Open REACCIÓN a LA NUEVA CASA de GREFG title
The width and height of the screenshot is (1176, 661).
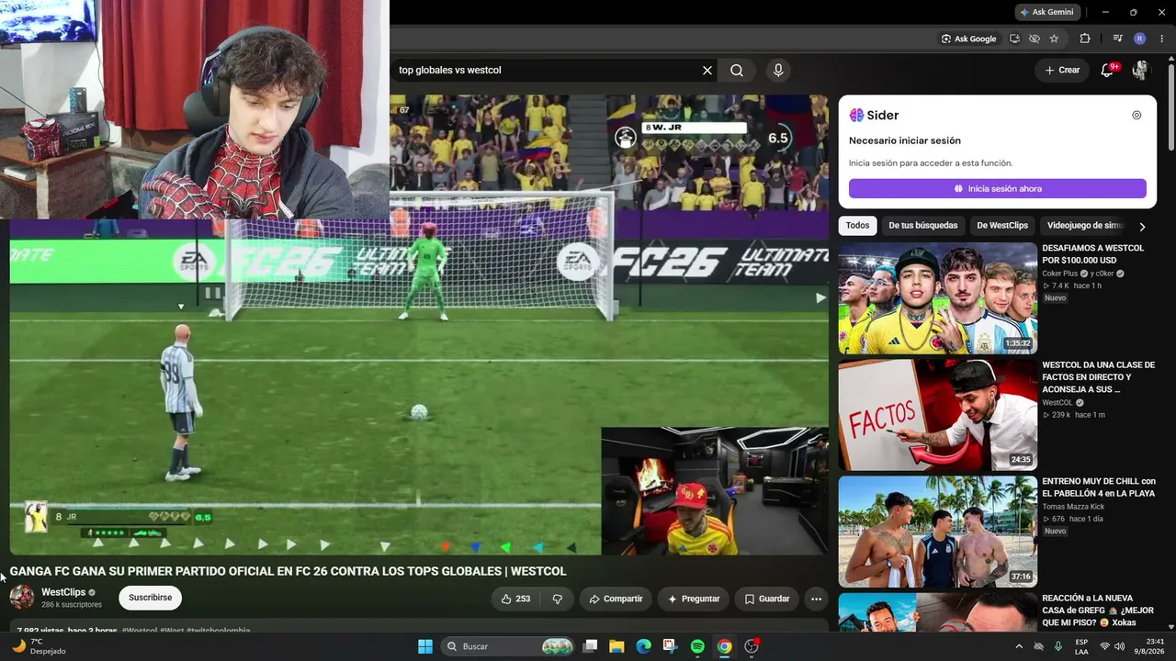pyautogui.click(x=1096, y=611)
